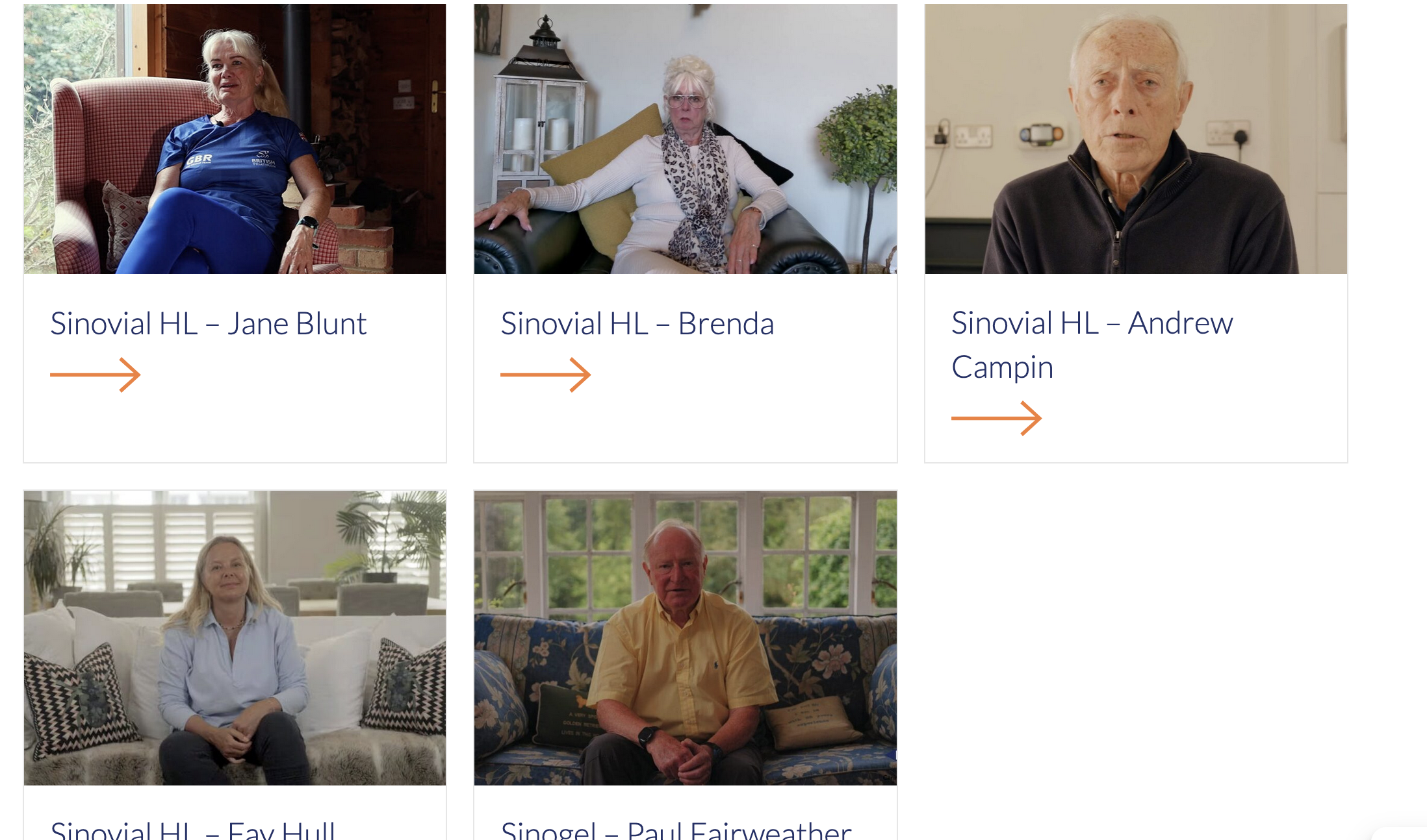Click the orange arrow under Jane Blunt
This screenshot has width=1427, height=840.
coord(95,375)
